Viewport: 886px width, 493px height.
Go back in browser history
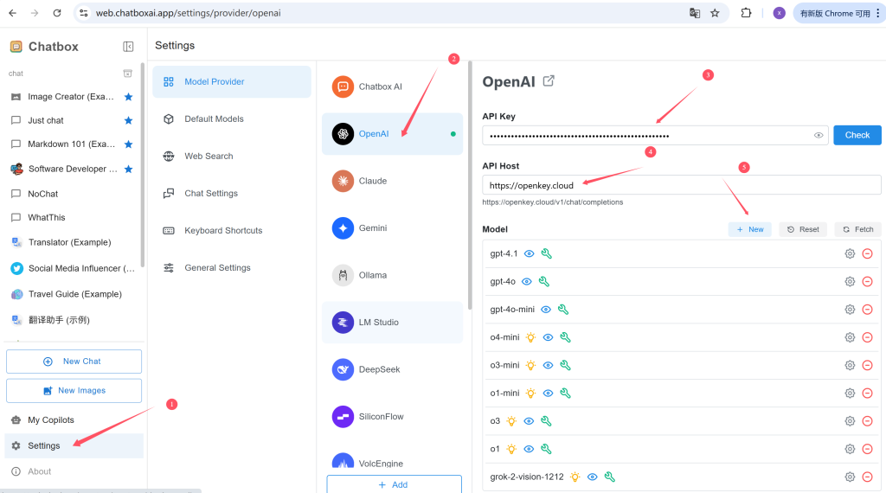point(12,13)
